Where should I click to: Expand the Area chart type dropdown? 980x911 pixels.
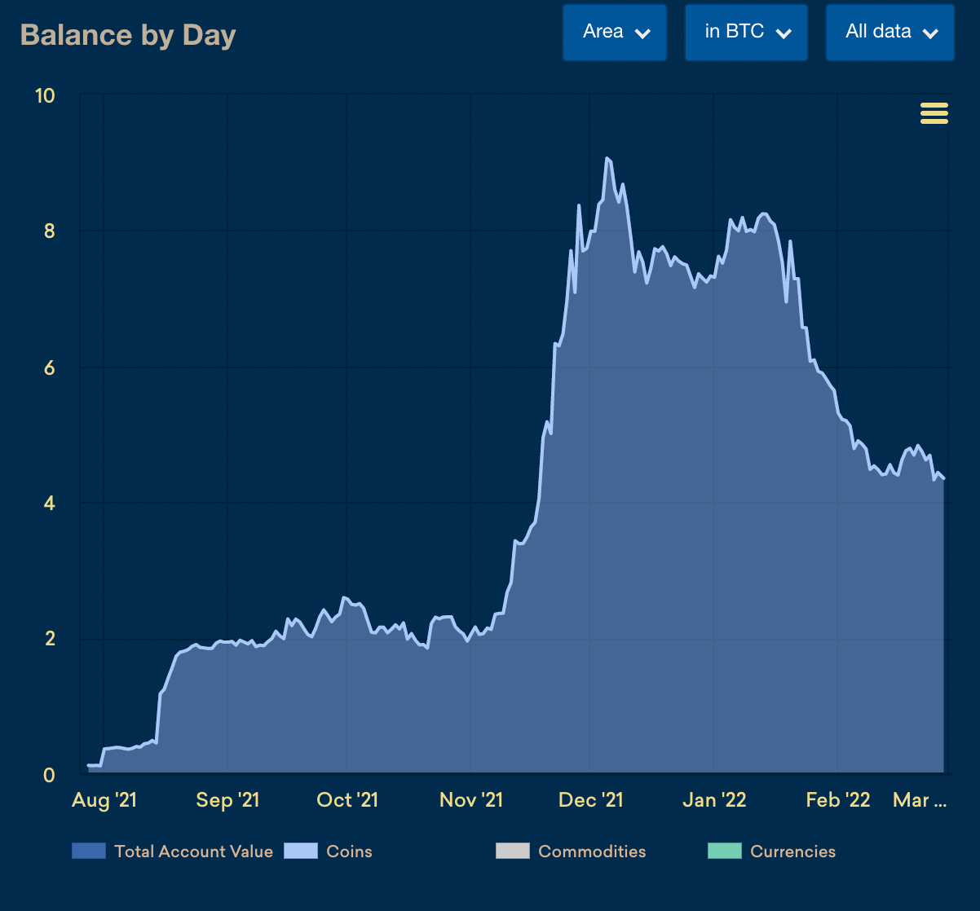615,33
